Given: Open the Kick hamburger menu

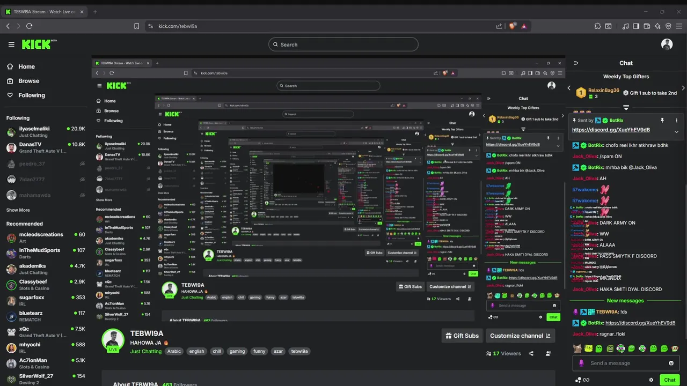Looking at the screenshot, I should [11, 44].
